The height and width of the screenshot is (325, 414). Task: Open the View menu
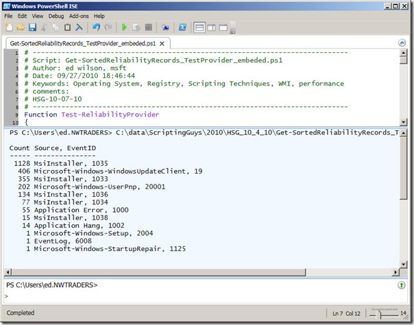(x=38, y=16)
